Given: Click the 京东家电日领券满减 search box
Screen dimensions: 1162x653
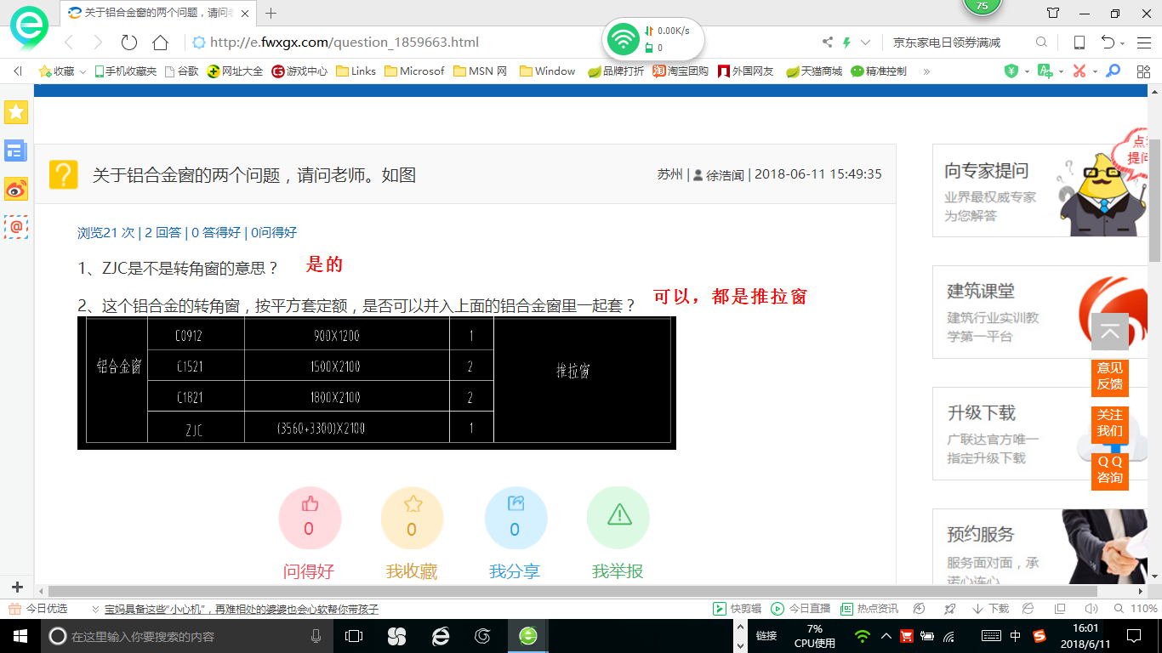Looking at the screenshot, I should tap(957, 43).
